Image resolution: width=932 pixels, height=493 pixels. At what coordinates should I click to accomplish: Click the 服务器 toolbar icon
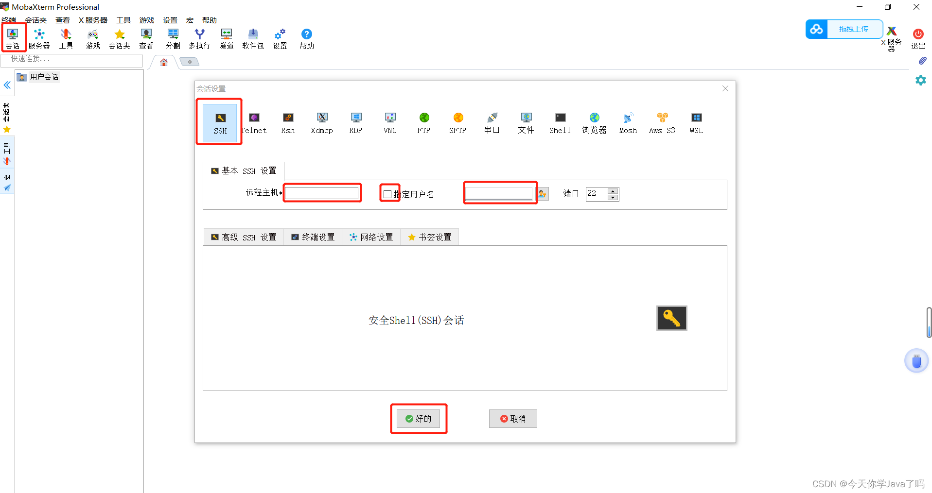39,38
